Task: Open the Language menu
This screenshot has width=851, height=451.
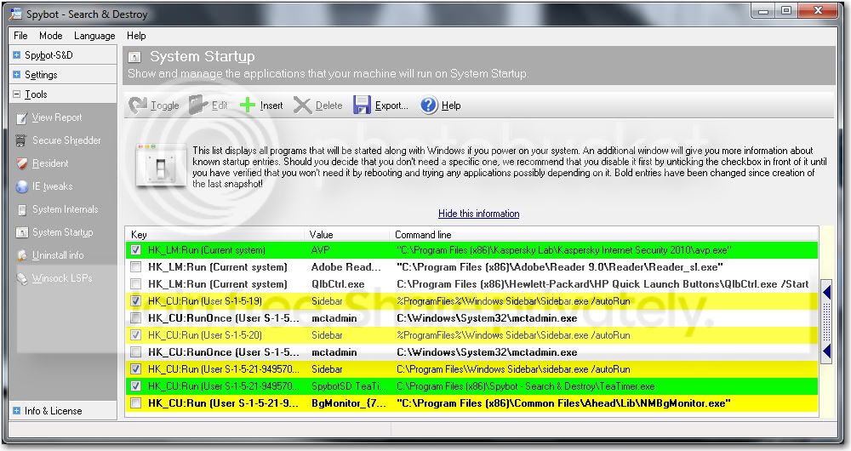Action: (94, 35)
